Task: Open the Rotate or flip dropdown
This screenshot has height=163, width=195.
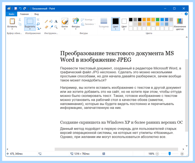Action: [x=39, y=29]
